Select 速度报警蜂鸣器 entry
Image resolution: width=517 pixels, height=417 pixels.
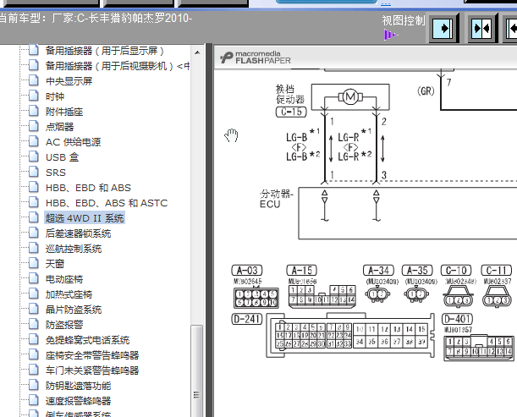[78, 401]
